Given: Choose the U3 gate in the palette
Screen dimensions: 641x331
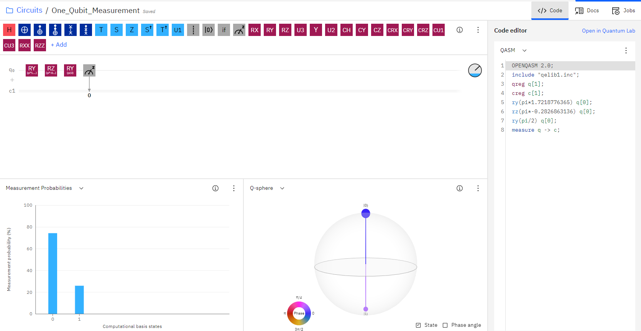Looking at the screenshot, I should [x=301, y=30].
